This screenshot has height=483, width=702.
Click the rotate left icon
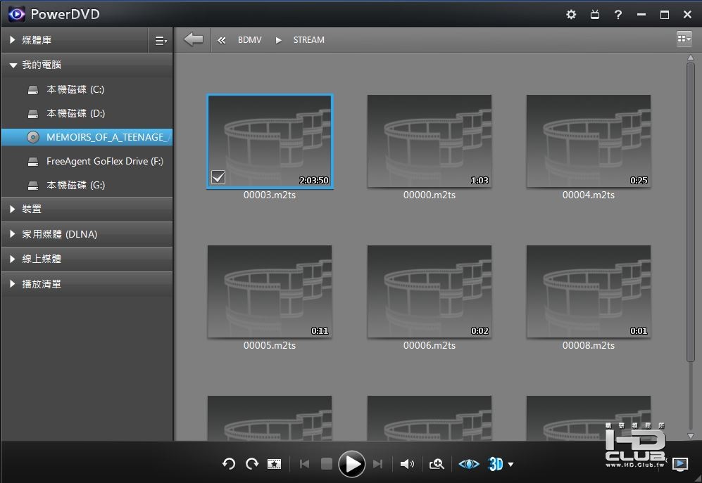(229, 464)
